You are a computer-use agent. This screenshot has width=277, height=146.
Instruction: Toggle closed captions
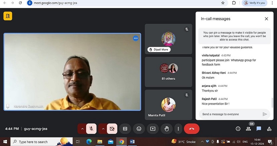pos(125,129)
